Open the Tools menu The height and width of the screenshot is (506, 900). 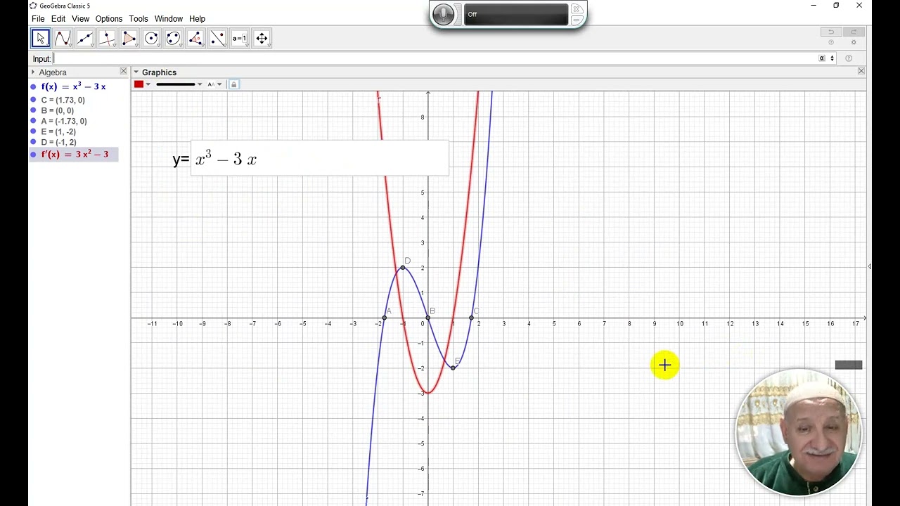coord(139,19)
